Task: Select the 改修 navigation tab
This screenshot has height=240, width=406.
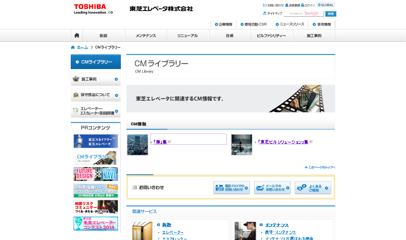Action: pos(229,36)
